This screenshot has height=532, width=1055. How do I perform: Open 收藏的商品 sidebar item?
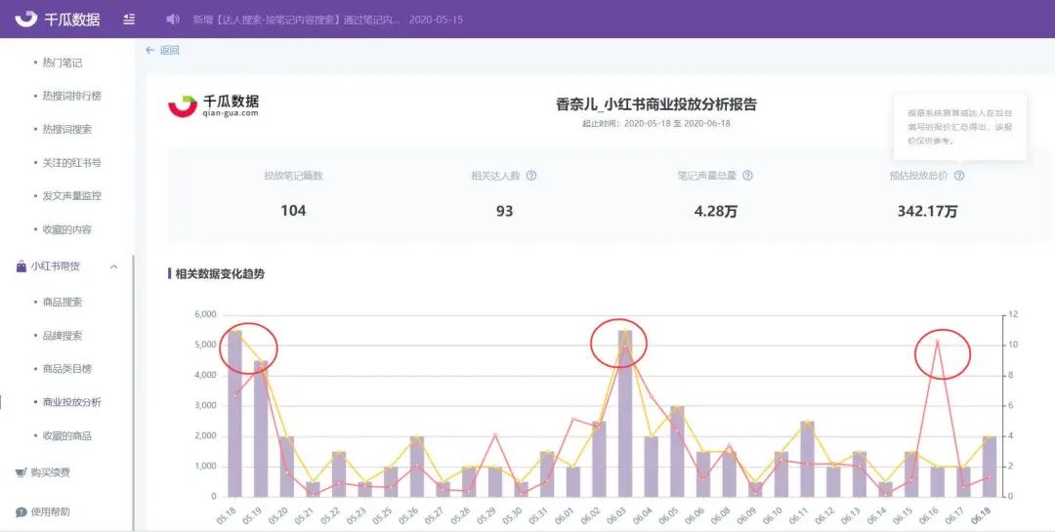pyautogui.click(x=67, y=435)
